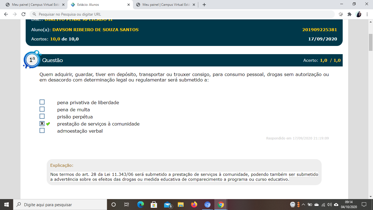
Task: Open the new tab plus button
Action: (x=204, y=5)
